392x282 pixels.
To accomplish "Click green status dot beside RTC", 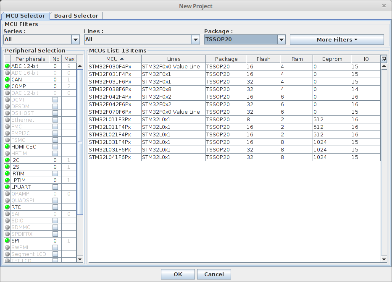I will (x=7, y=207).
